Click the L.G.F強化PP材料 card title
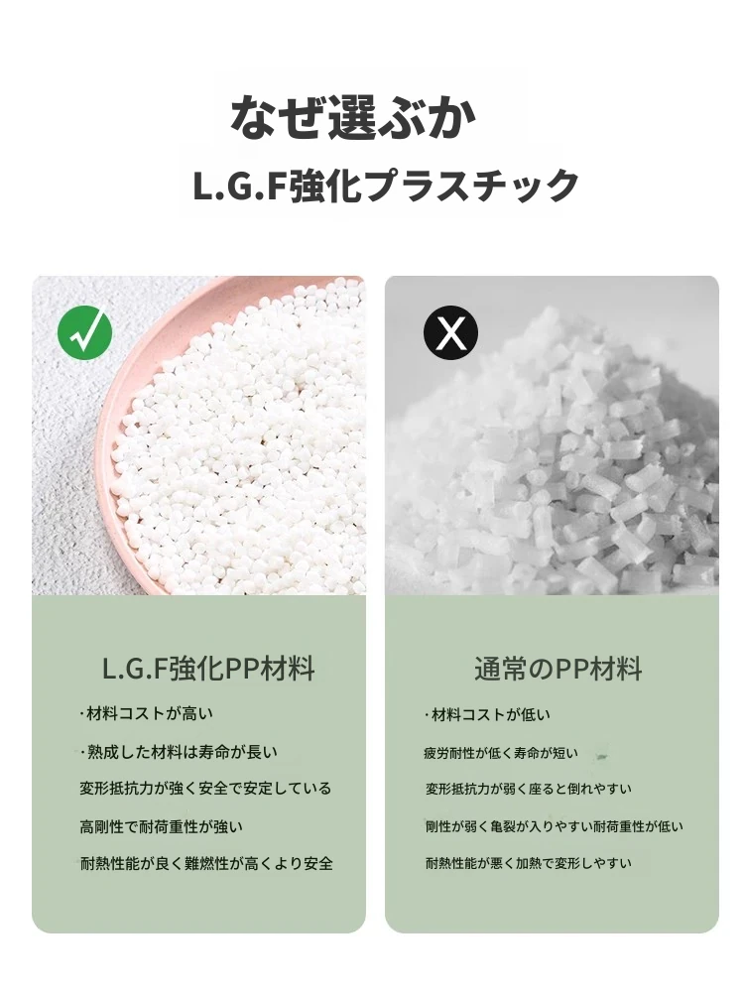 tap(208, 669)
